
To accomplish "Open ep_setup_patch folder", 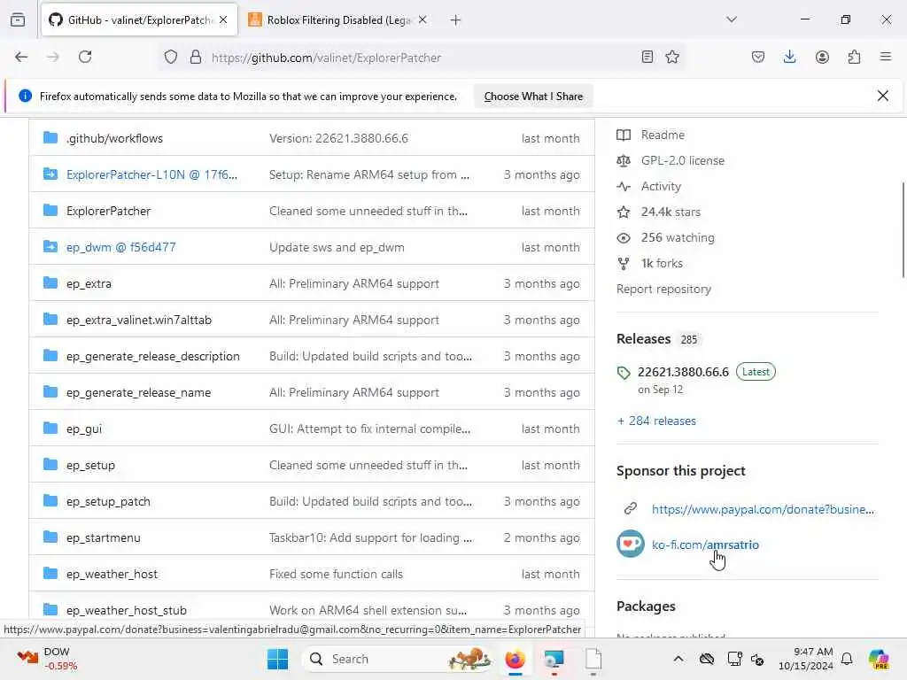I will click(108, 502).
